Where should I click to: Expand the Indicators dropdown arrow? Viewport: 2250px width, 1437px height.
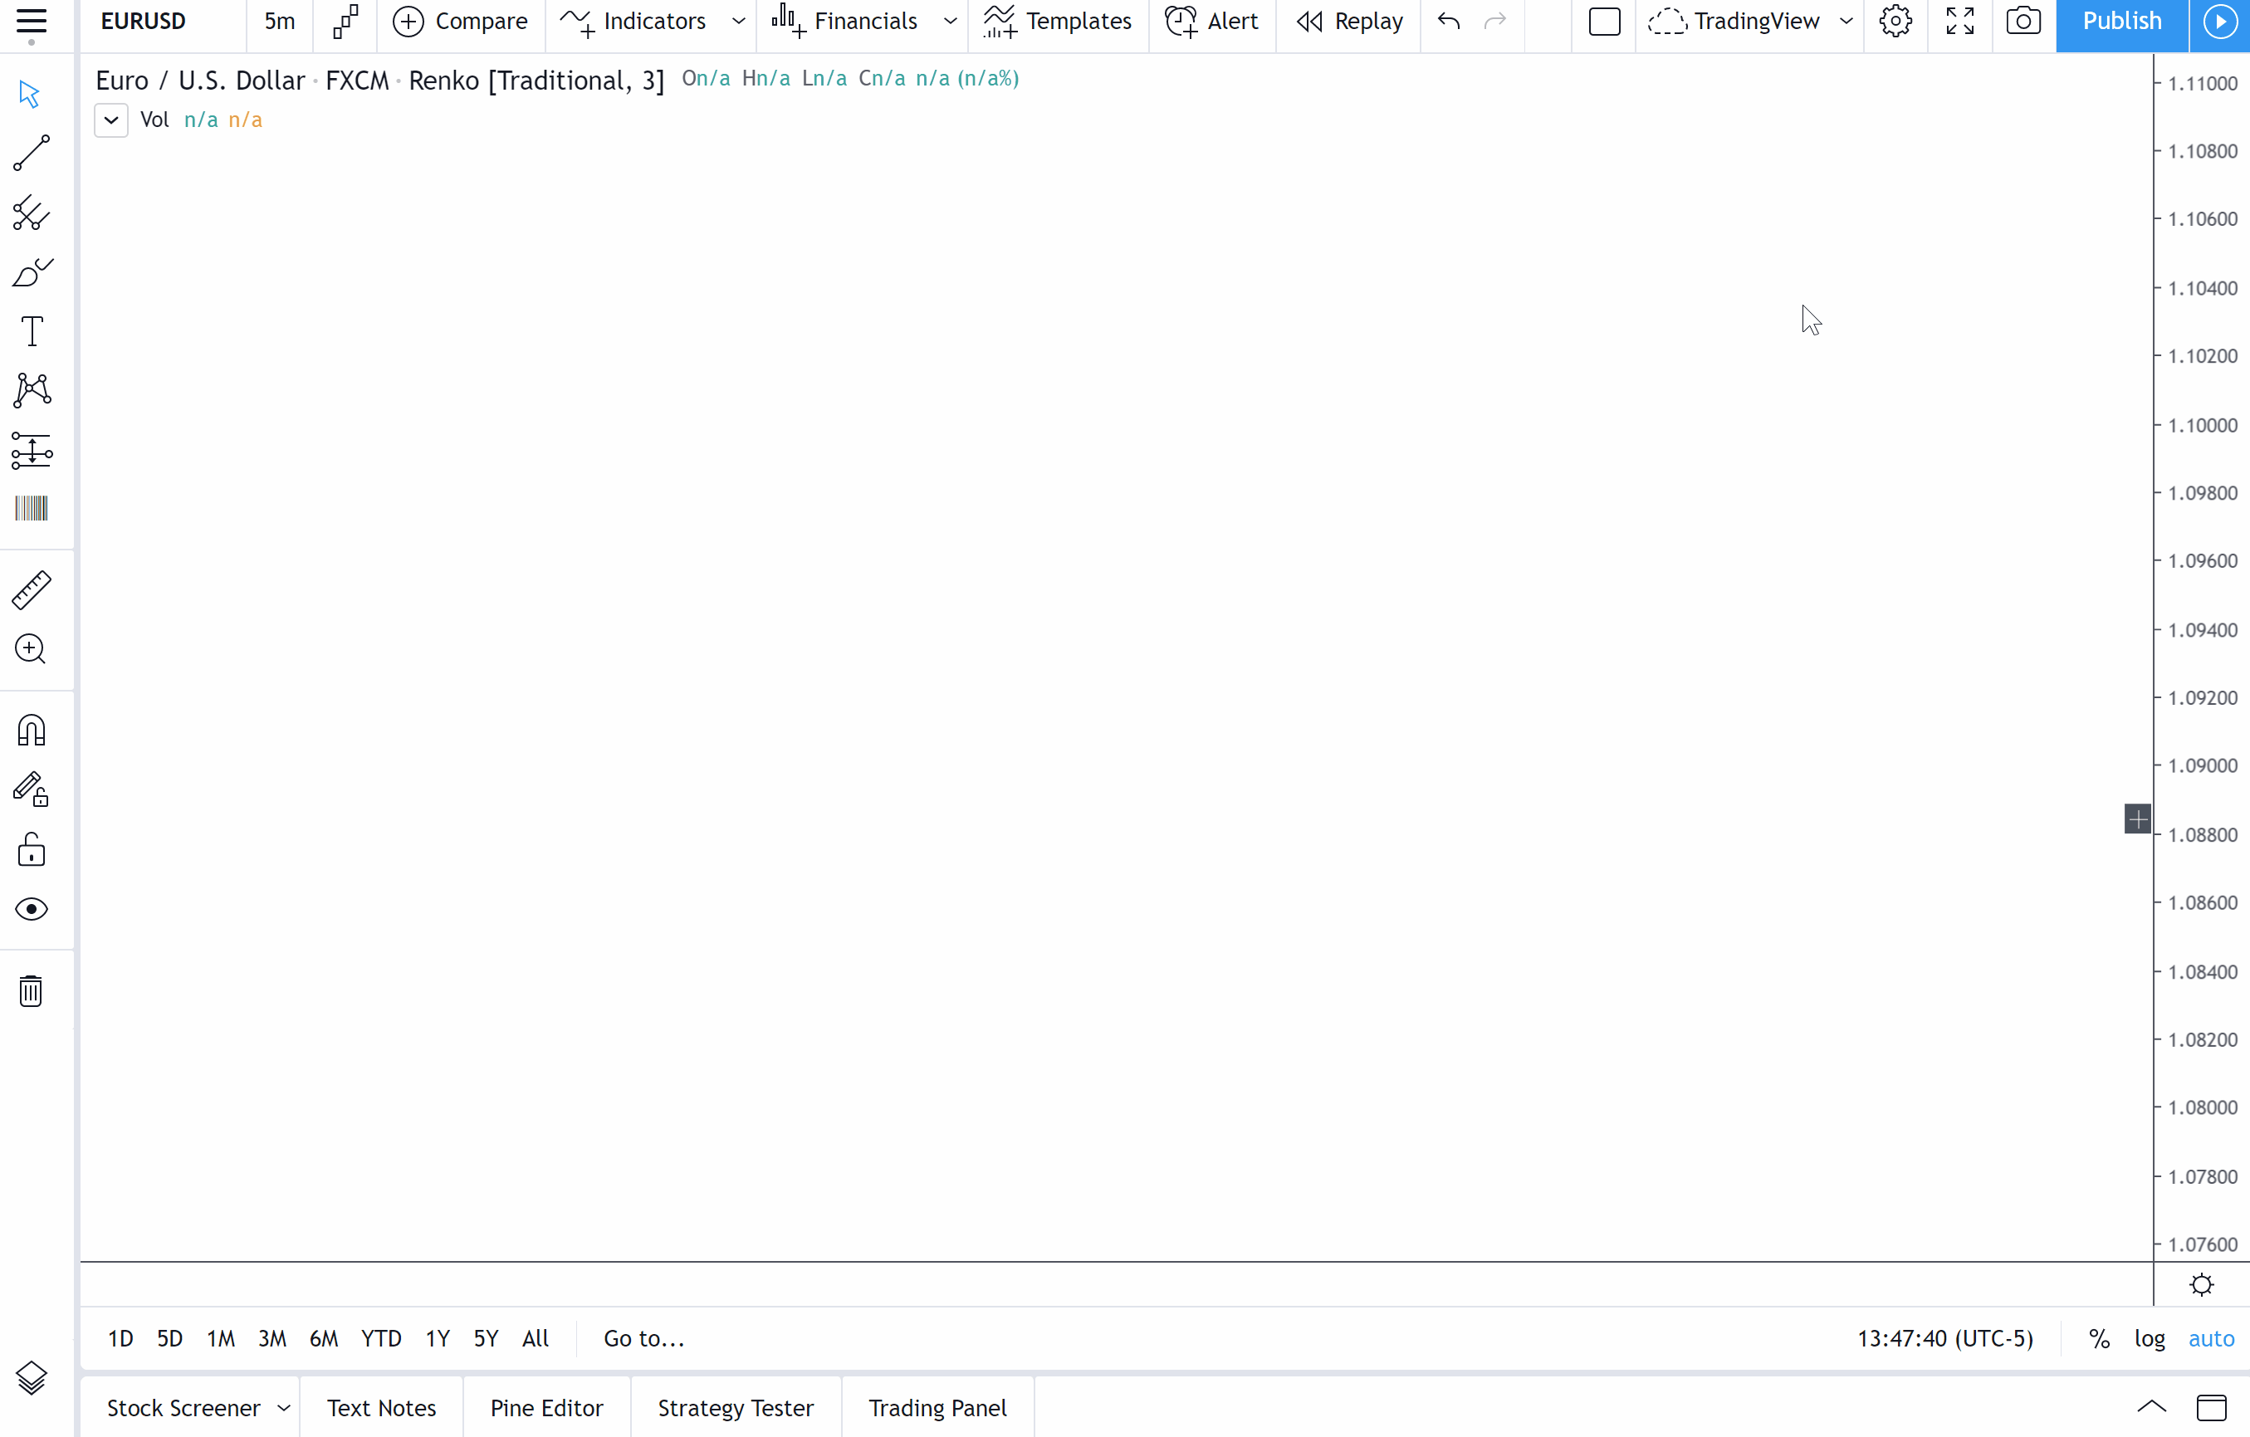pyautogui.click(x=738, y=21)
